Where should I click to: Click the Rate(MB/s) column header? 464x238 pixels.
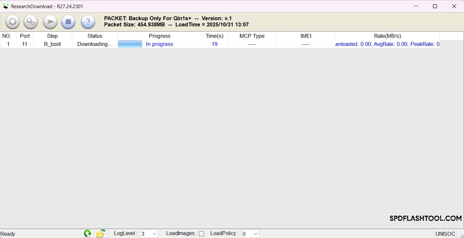pyautogui.click(x=387, y=36)
